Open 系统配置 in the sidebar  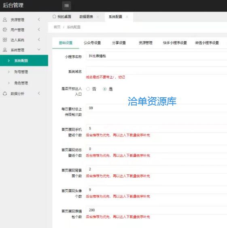[24, 61]
